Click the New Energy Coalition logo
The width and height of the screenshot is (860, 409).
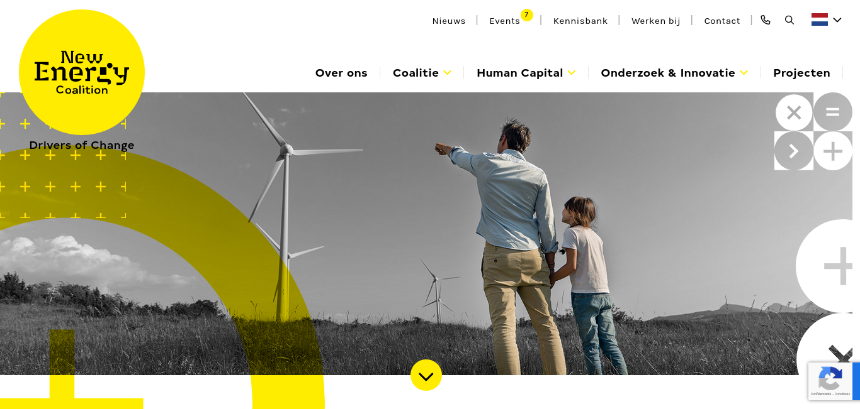coord(82,72)
